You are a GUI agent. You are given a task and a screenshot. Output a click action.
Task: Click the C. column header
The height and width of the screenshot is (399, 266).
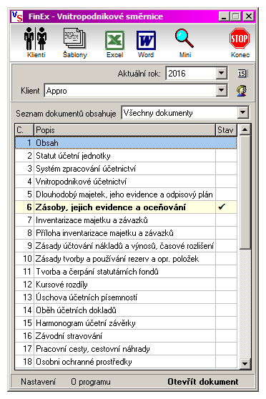pos(24,130)
